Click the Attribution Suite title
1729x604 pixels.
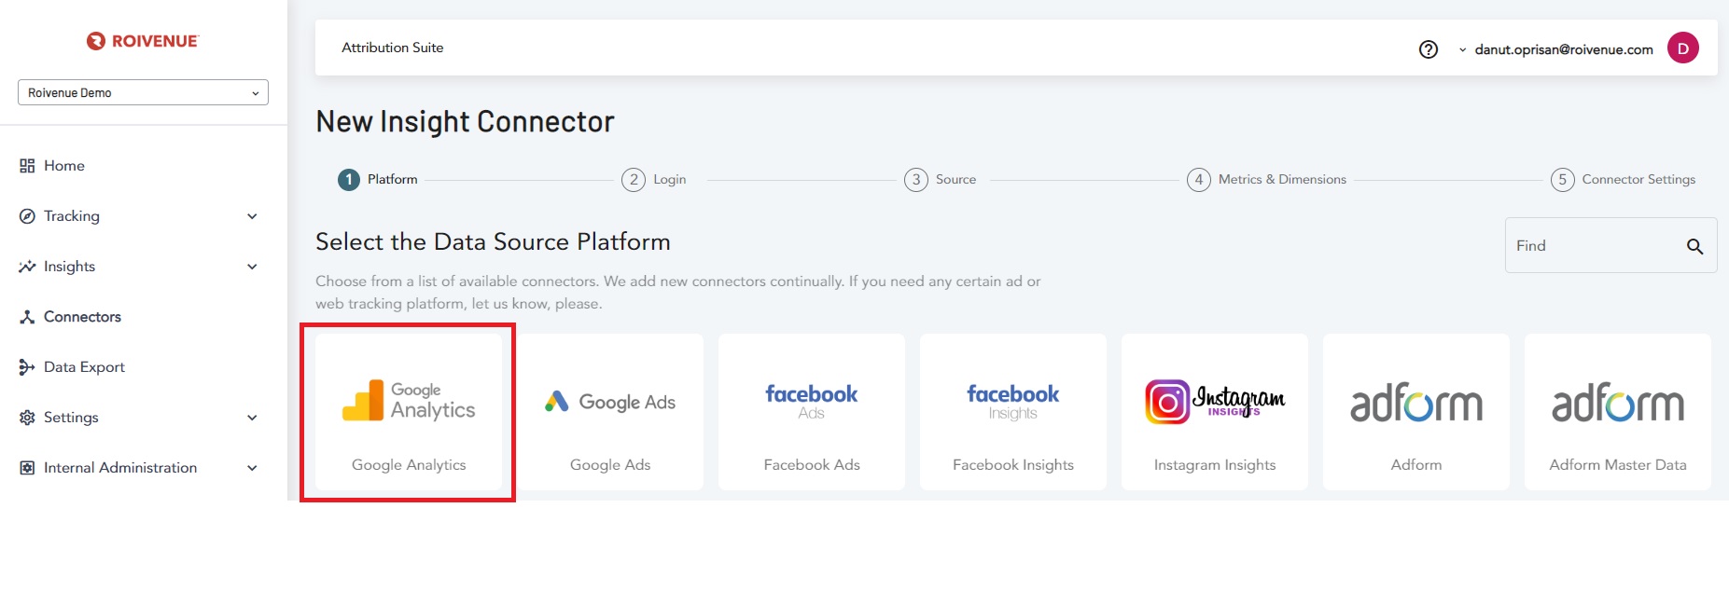[x=392, y=48]
